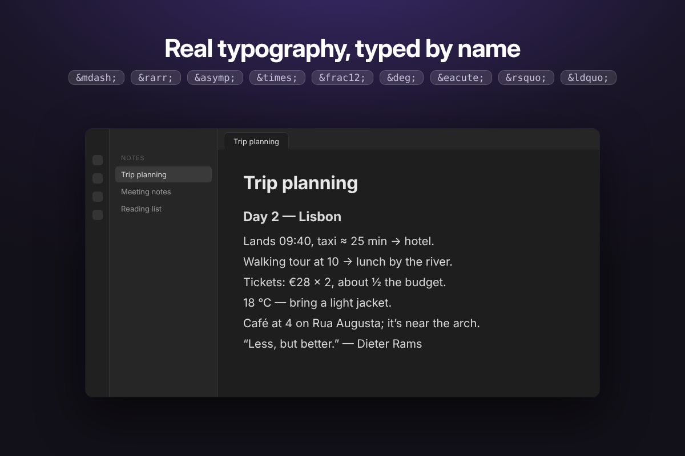This screenshot has width=685, height=456.
Task: Click 'Real typography, typed by name' headline
Action: pyautogui.click(x=342, y=49)
